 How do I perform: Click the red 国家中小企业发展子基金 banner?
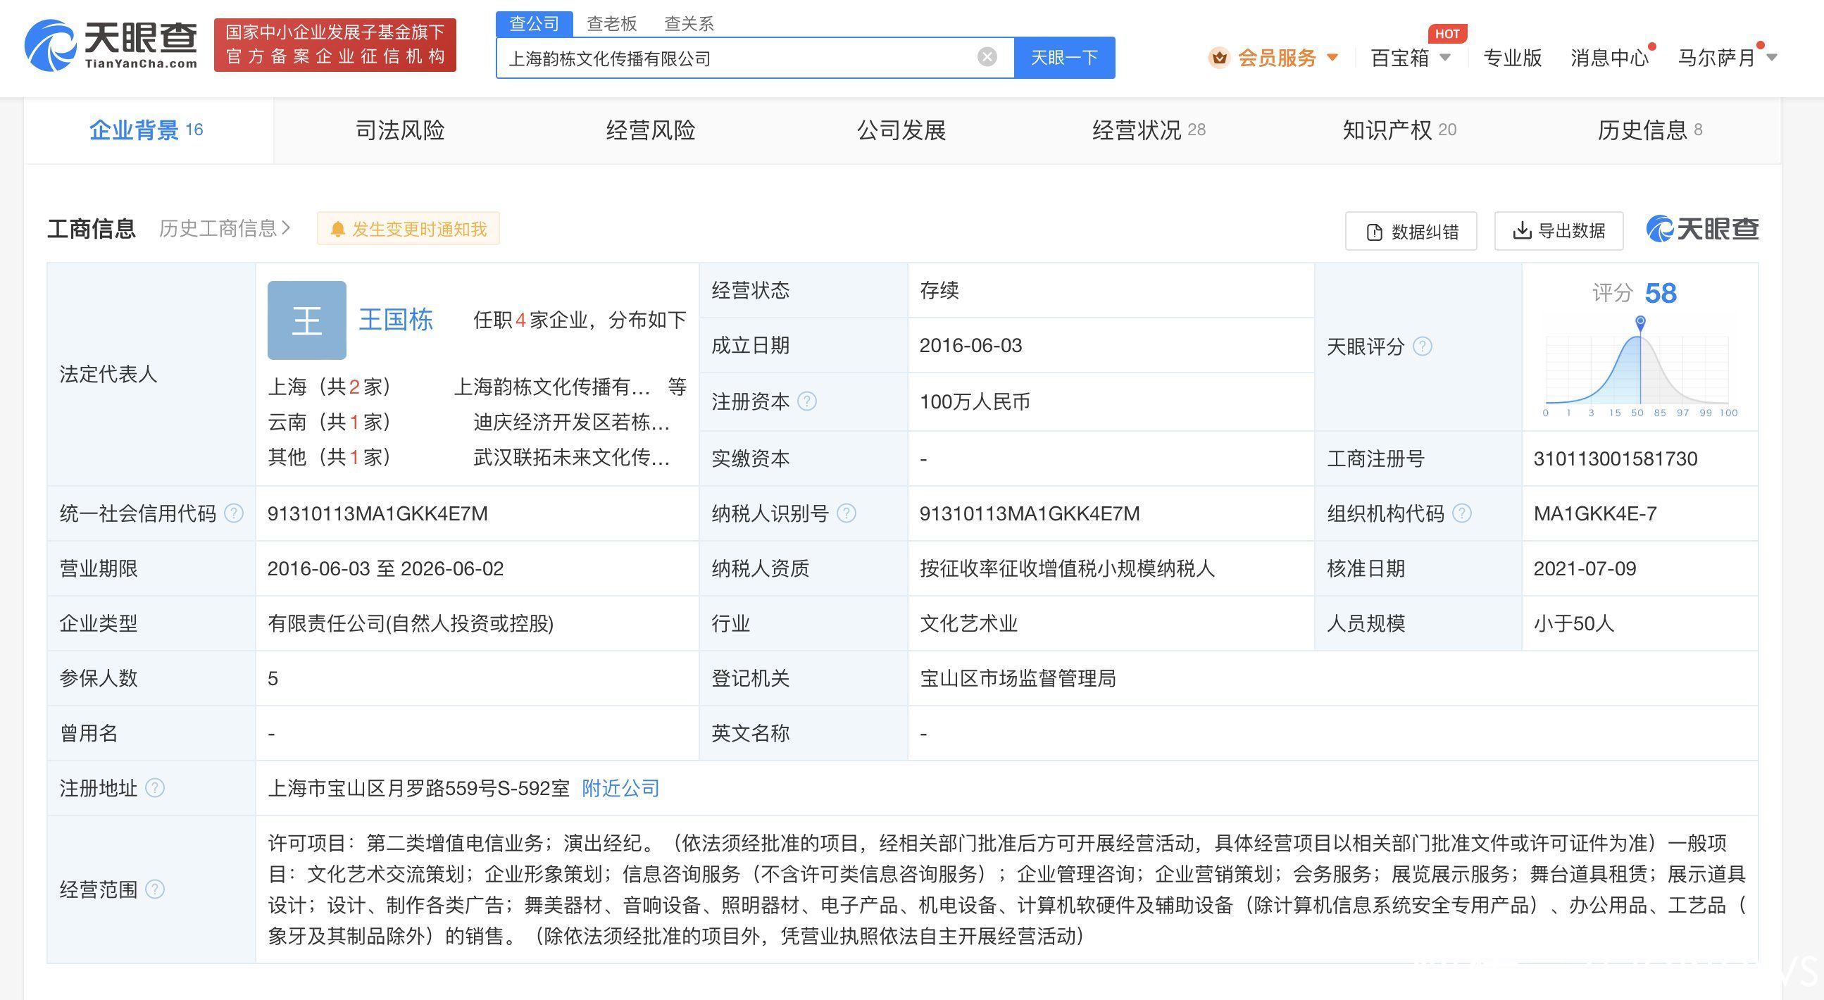tap(335, 44)
